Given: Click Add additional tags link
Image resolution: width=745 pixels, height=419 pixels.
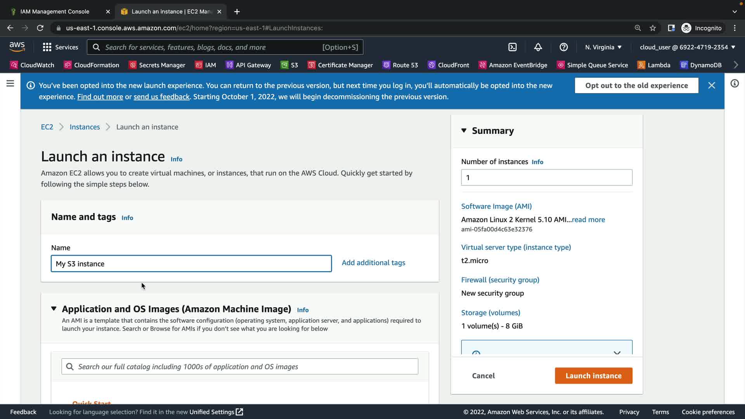Looking at the screenshot, I should [x=373, y=263].
